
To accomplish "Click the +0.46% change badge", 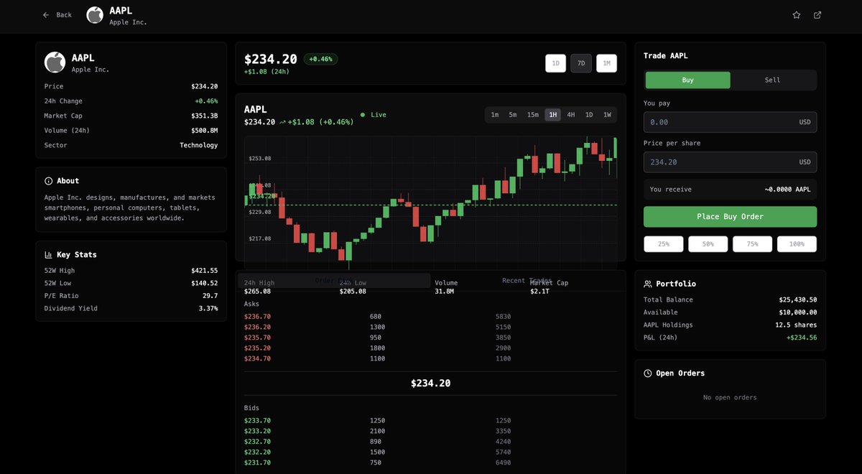I will point(320,59).
